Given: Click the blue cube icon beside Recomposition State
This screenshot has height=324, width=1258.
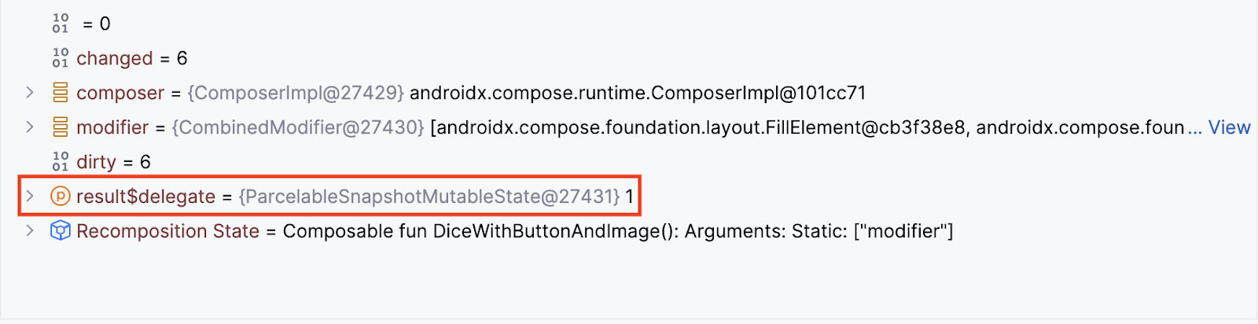Looking at the screenshot, I should [61, 231].
